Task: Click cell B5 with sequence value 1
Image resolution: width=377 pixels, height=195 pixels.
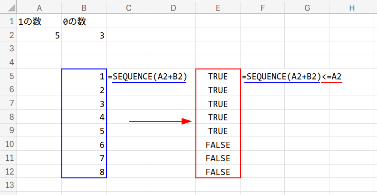Action: pos(84,76)
